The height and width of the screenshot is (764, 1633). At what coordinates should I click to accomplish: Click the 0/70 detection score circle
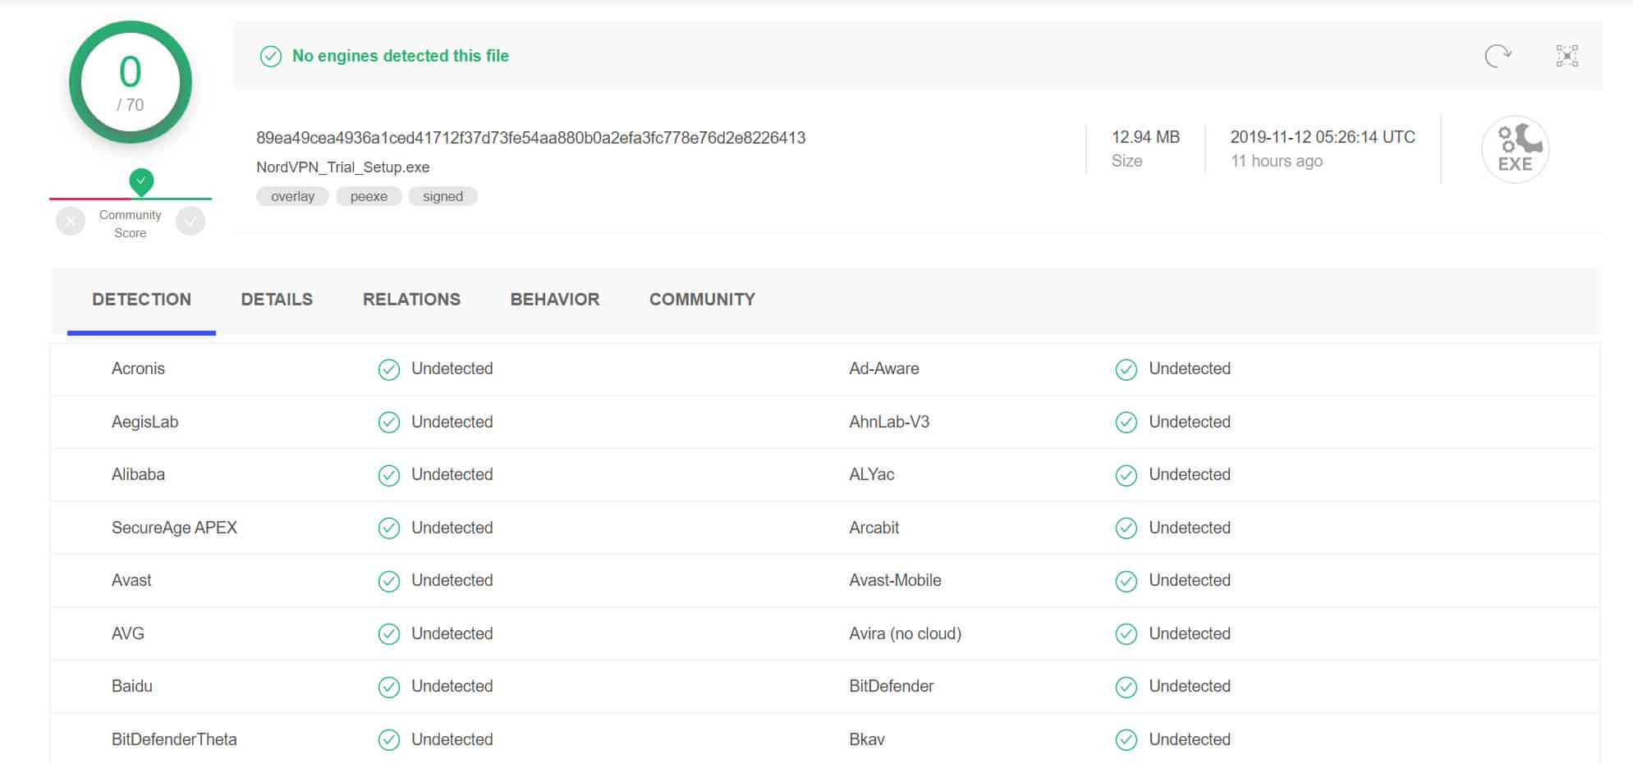131,82
